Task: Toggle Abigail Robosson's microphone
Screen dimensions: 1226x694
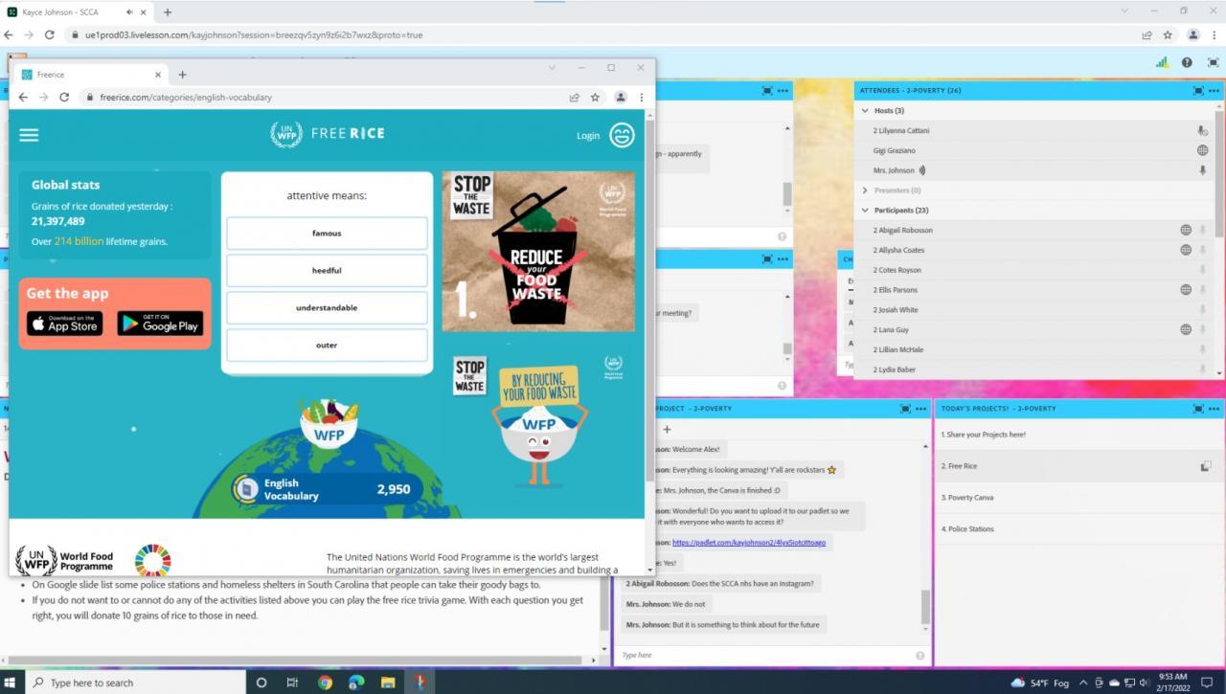Action: pos(1202,230)
